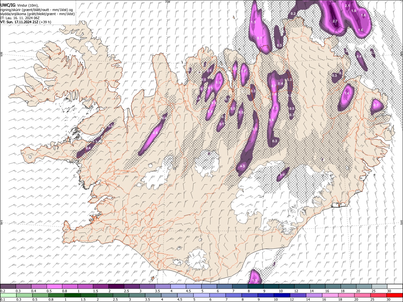Select the light pink swatch at 16 in the lower scale
Viewport: 403px width, 302px height.
click(x=330, y=295)
